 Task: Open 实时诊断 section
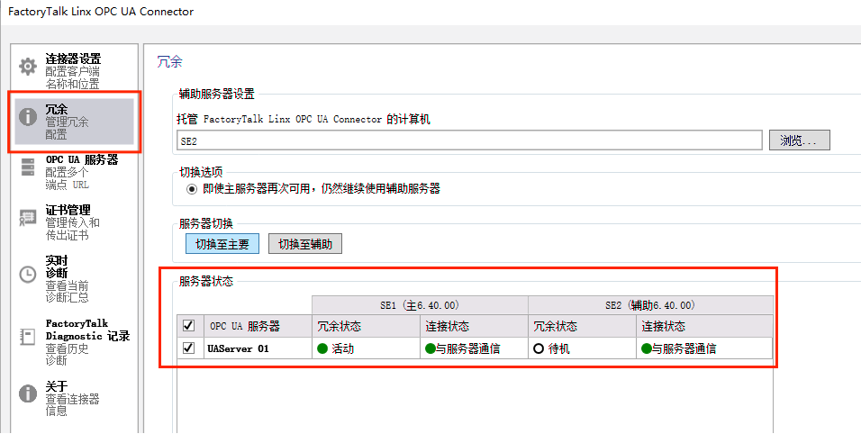[x=74, y=279]
